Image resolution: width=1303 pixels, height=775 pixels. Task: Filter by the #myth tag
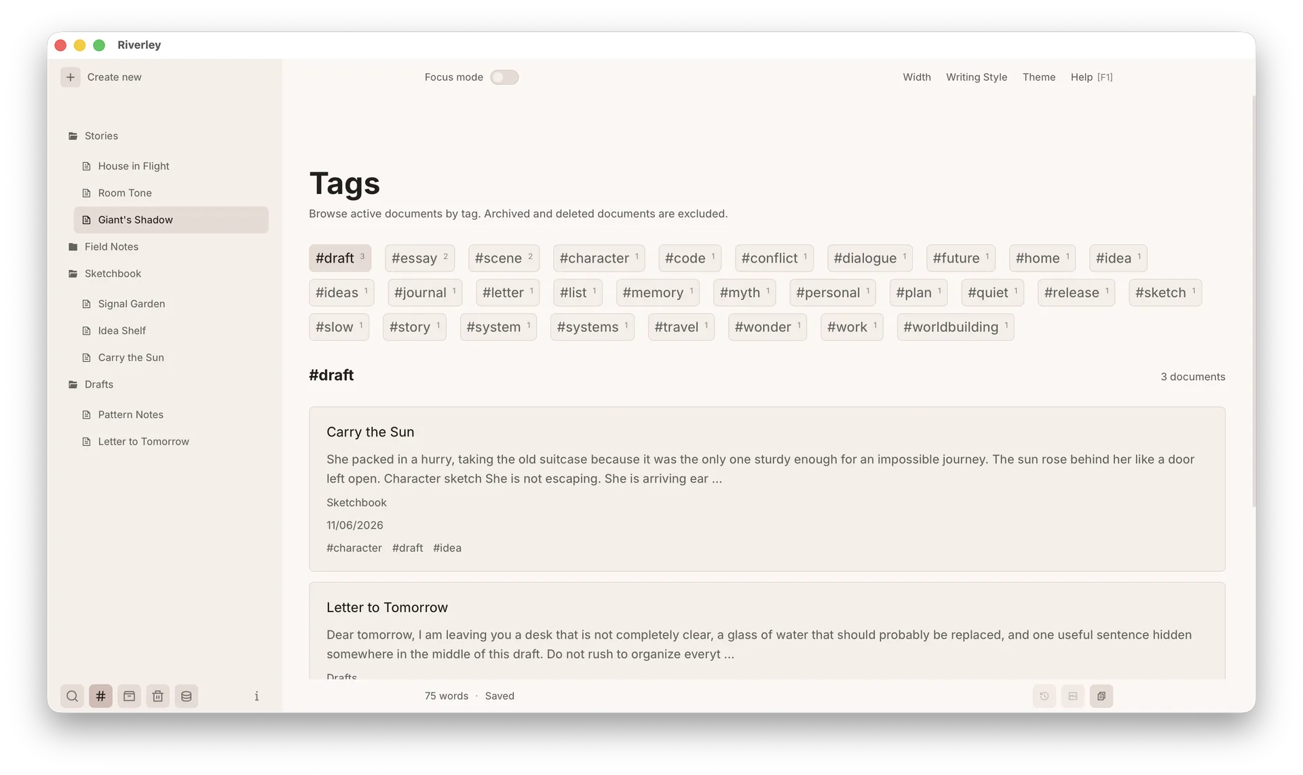tap(744, 293)
